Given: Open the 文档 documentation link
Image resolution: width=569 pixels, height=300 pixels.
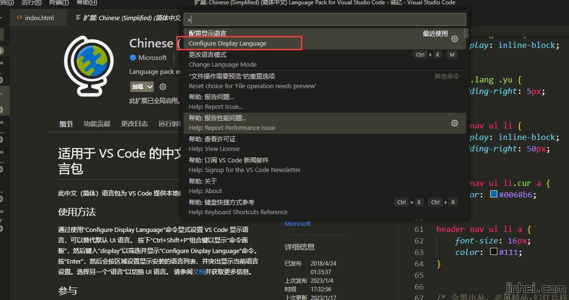Looking at the screenshot, I should (x=199, y=272).
